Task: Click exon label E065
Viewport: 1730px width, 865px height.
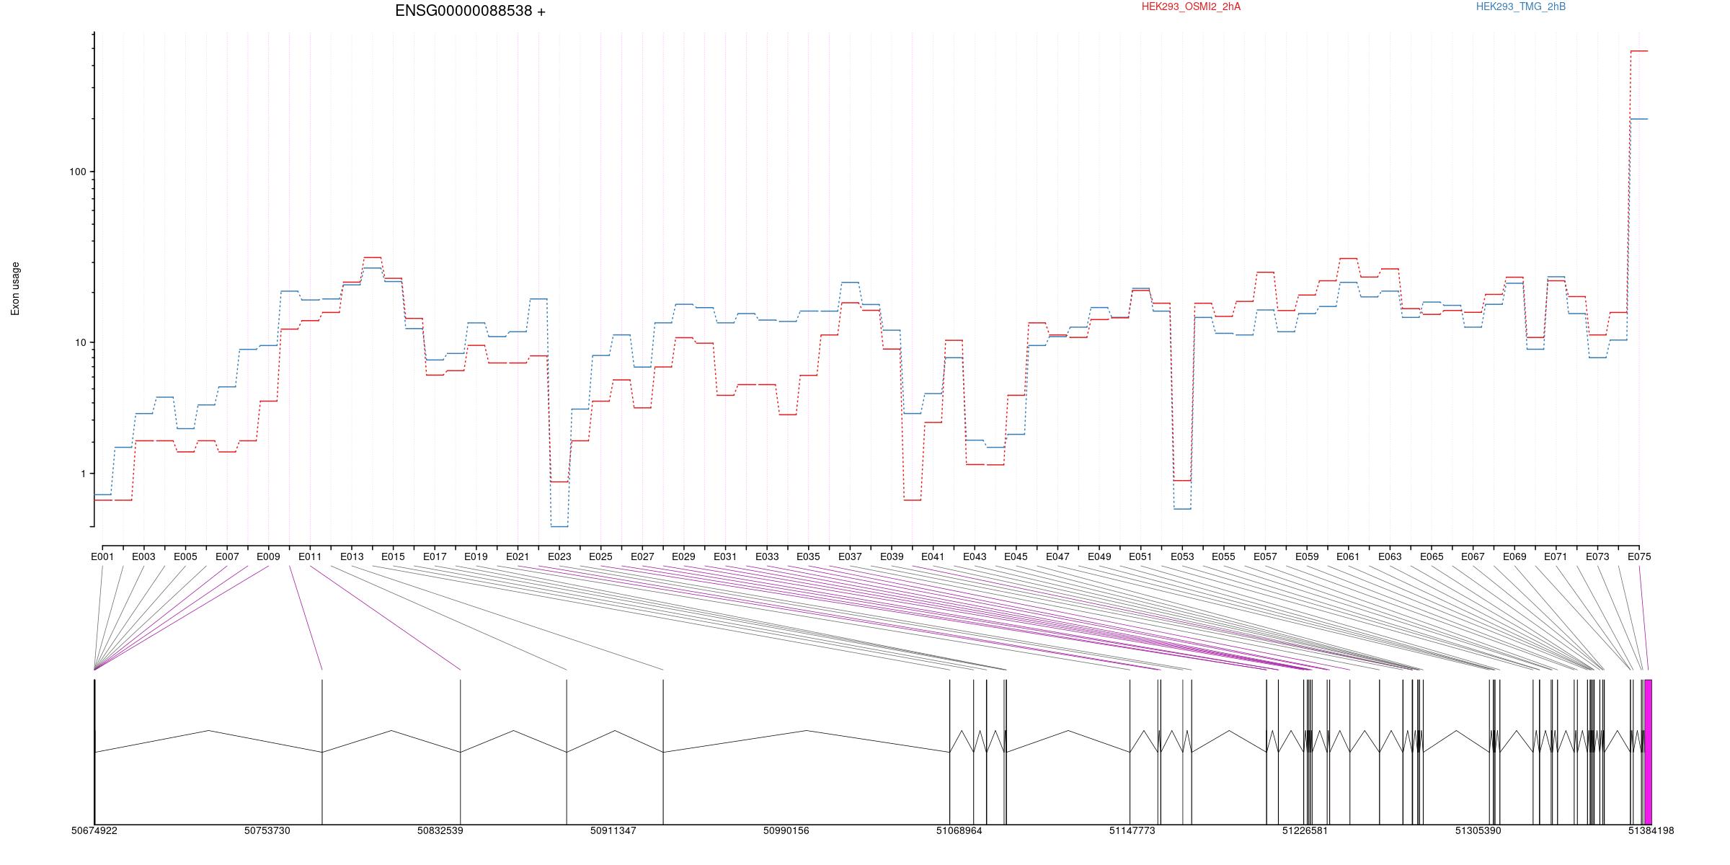Action: pos(1432,556)
